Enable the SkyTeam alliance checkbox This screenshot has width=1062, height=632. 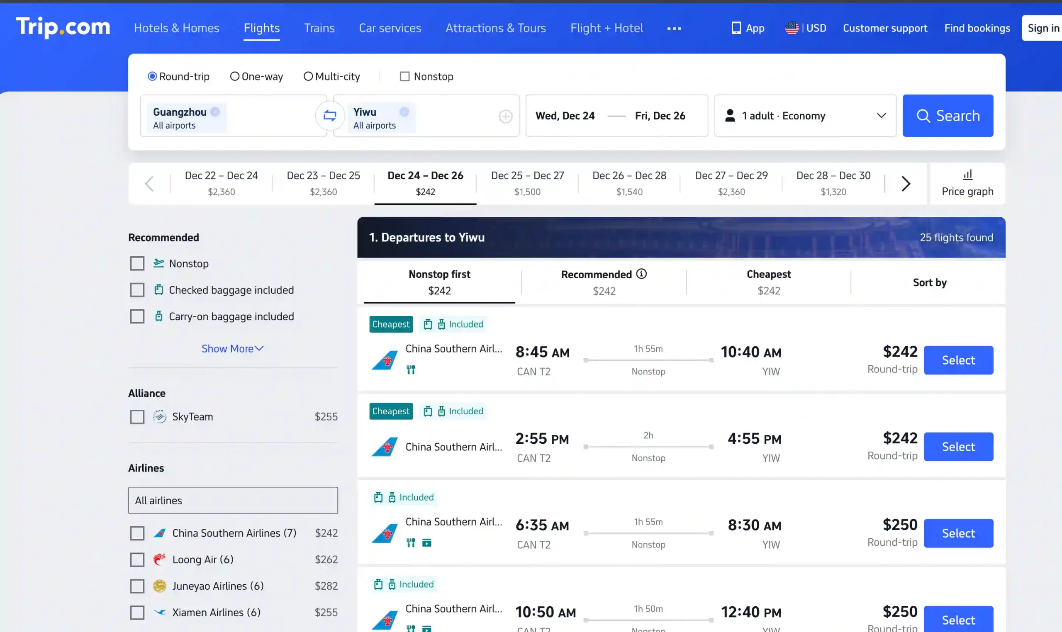click(137, 416)
